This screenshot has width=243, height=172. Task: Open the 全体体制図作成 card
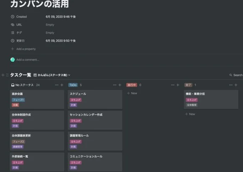37,120
